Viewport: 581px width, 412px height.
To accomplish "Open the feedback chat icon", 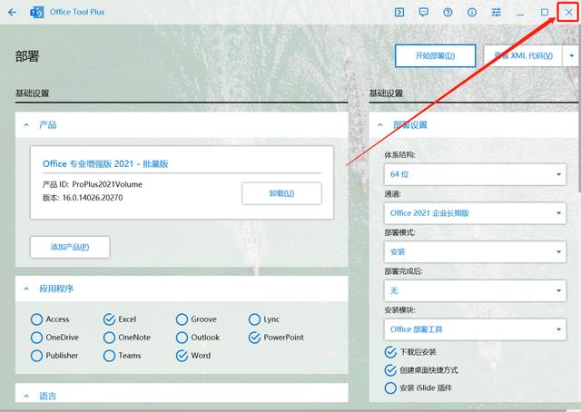I will [x=424, y=12].
